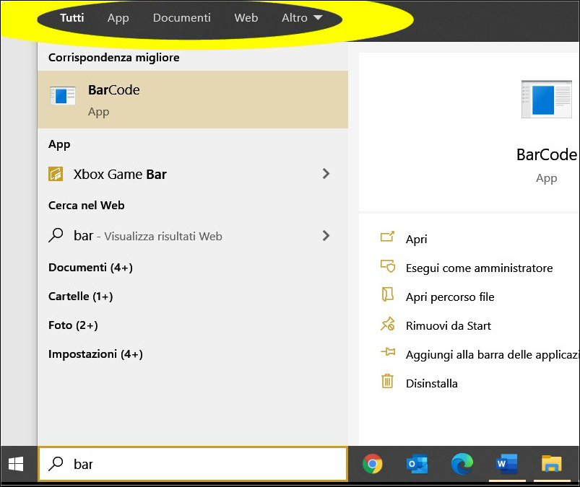This screenshot has height=487, width=580.
Task: Switch to Word in the taskbar
Action: pos(506,464)
